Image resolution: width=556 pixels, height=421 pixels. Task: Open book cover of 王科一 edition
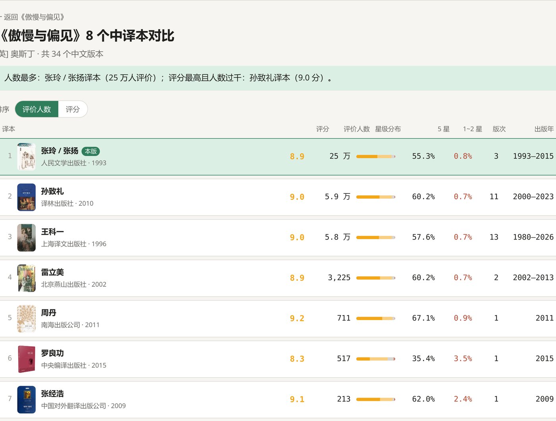(27, 238)
